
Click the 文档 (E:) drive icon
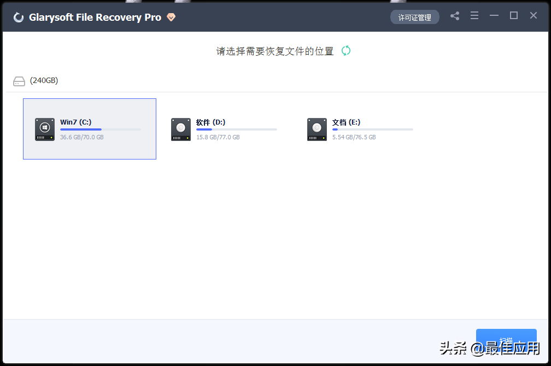coord(316,129)
